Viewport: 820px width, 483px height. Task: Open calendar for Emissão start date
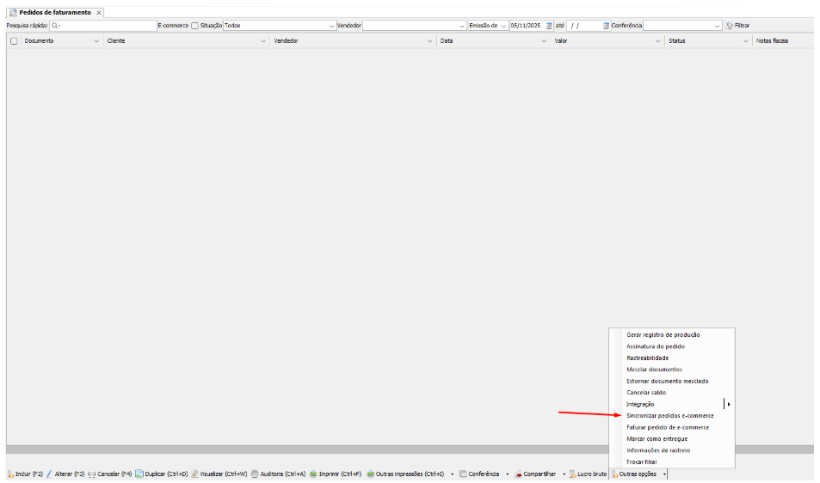point(549,26)
